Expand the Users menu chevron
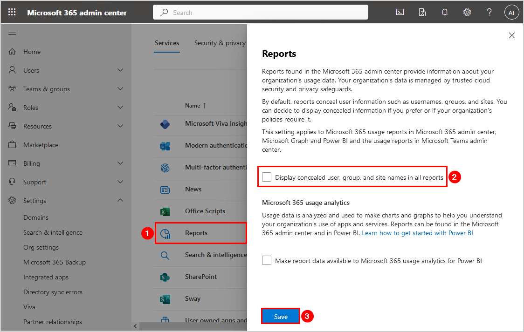The height and width of the screenshot is (332, 524). click(x=120, y=70)
